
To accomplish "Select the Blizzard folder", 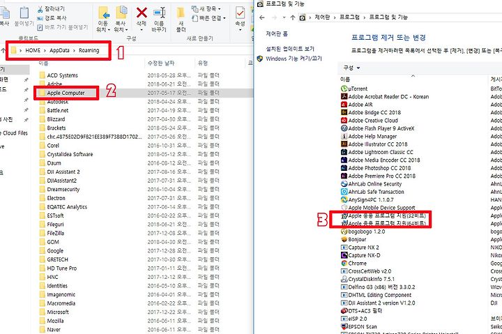I will click(52, 119).
